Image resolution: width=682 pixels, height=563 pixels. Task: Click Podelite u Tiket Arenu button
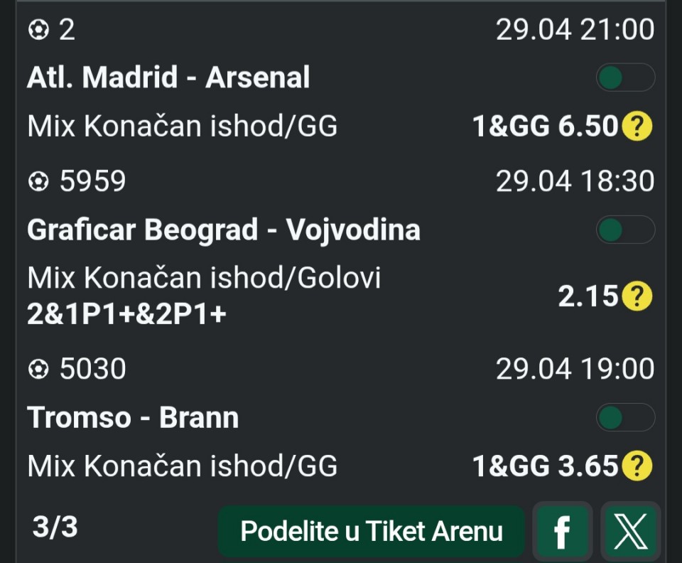[371, 531]
